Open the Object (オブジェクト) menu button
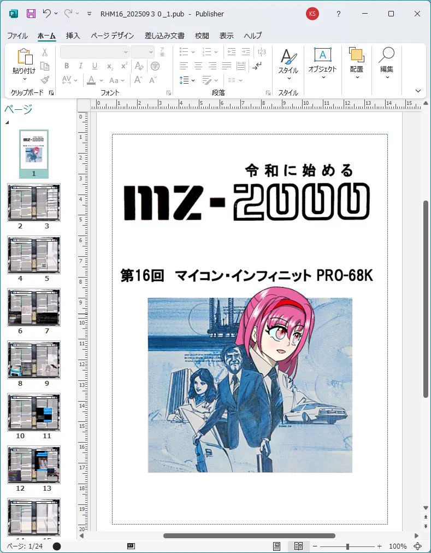Screen dimensions: 431x553 pyautogui.click(x=323, y=63)
